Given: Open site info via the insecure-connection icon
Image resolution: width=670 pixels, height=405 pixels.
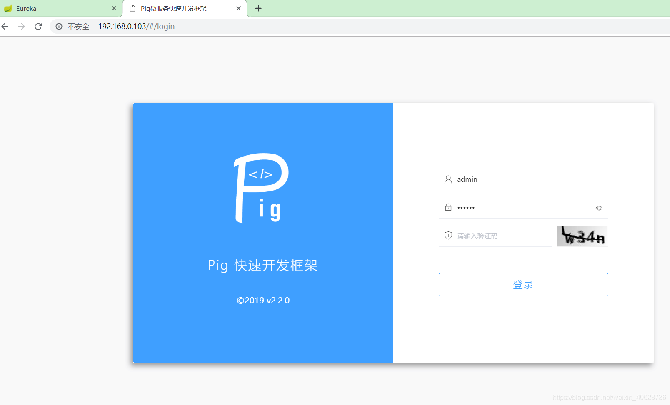Looking at the screenshot, I should [59, 27].
